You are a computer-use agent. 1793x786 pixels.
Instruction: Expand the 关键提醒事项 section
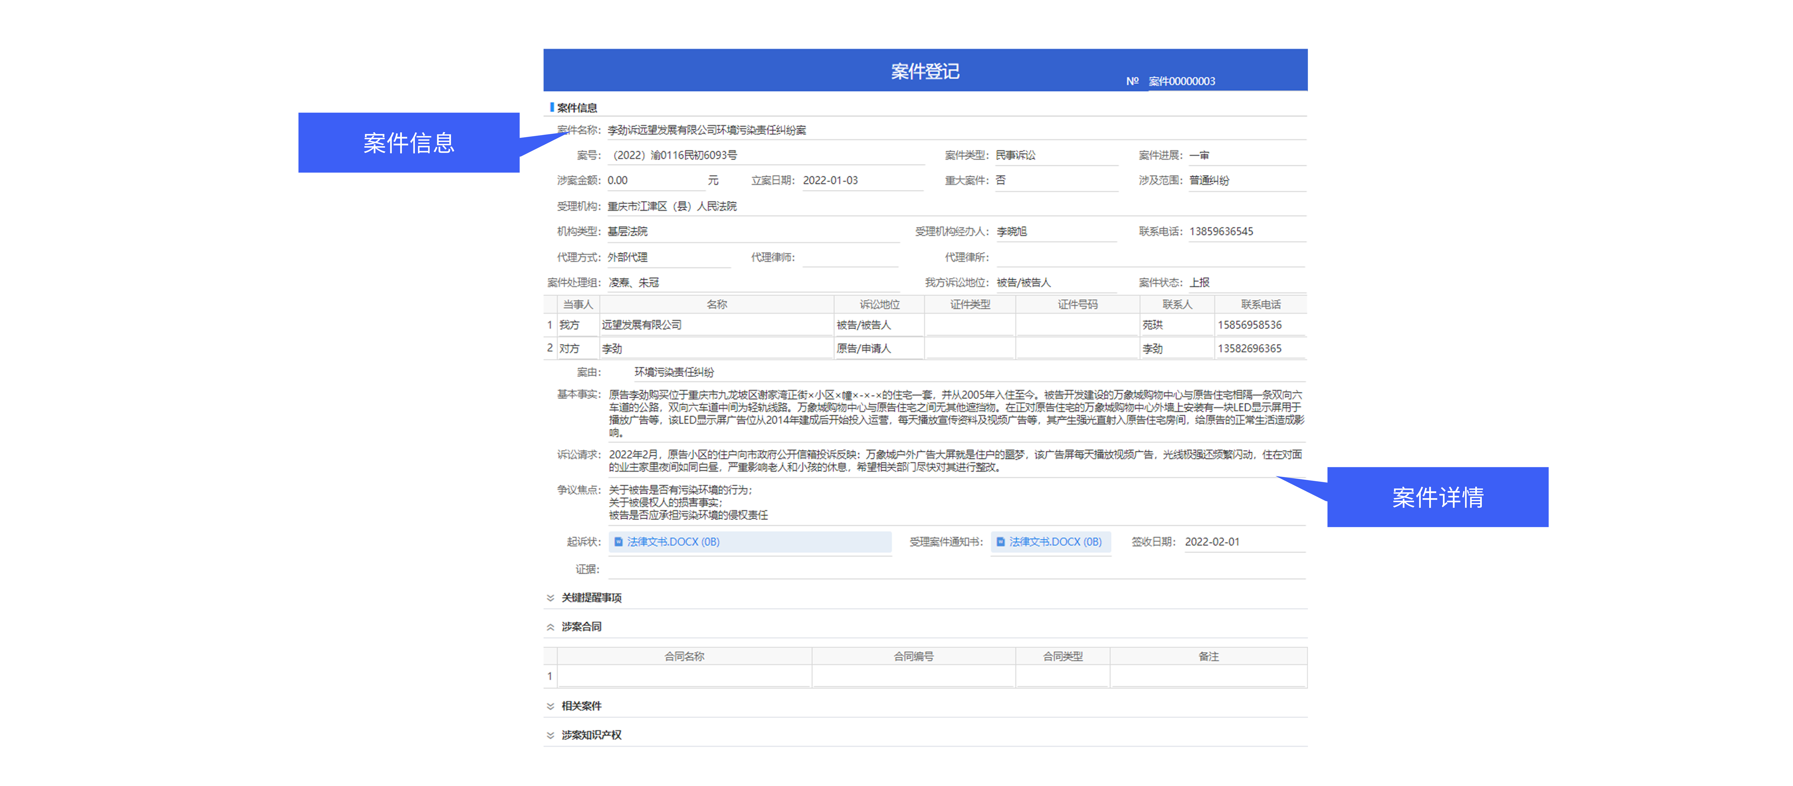click(550, 598)
